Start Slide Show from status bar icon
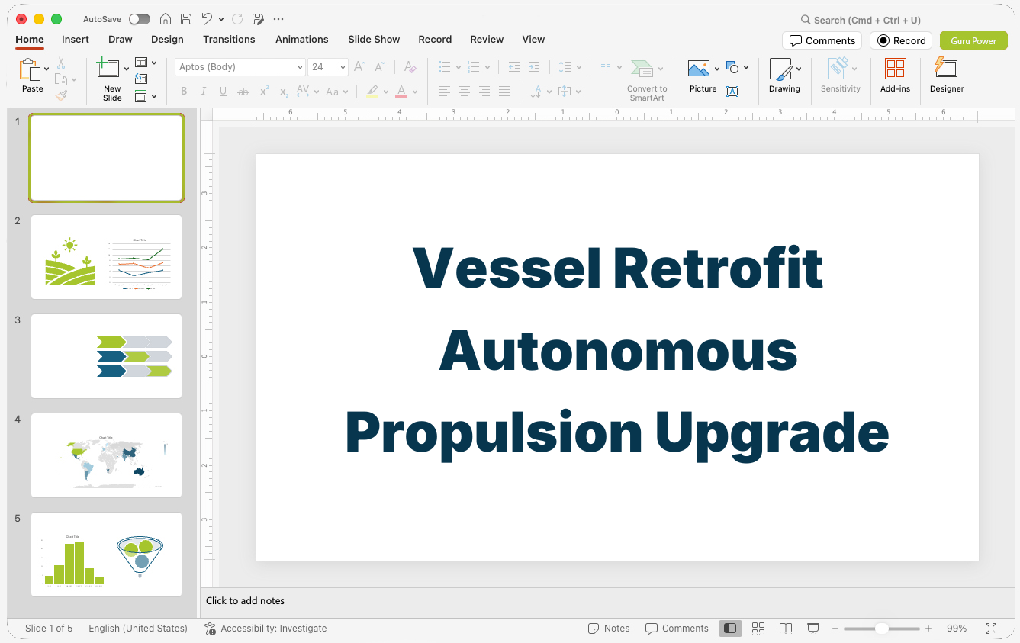Image resolution: width=1020 pixels, height=643 pixels. coord(813,629)
